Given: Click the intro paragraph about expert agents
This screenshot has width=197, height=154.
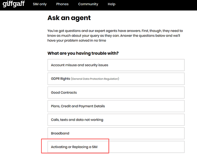Looking at the screenshot, I should [115, 35].
